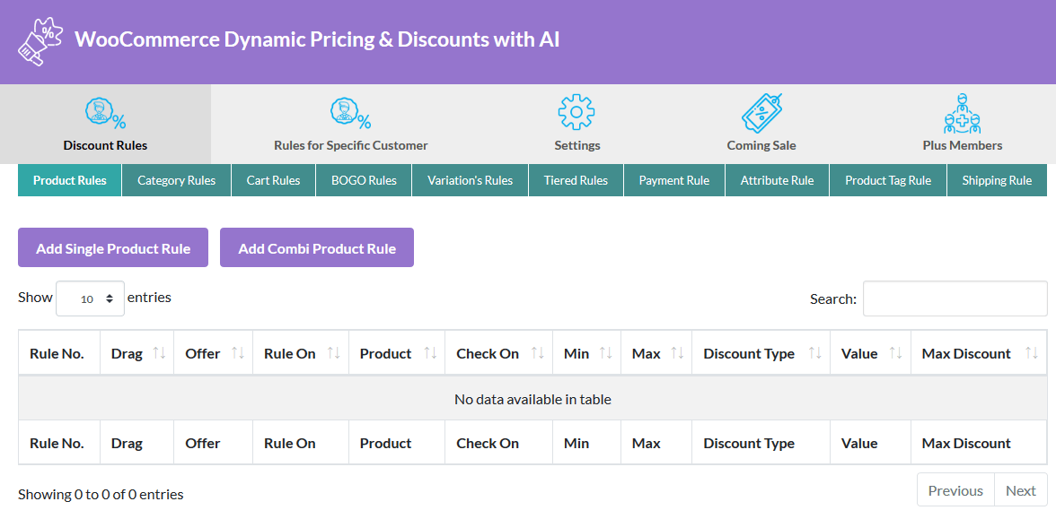Screen dimensions: 1056x519
Task: Expand the Show entries dropdown
Action: click(90, 298)
